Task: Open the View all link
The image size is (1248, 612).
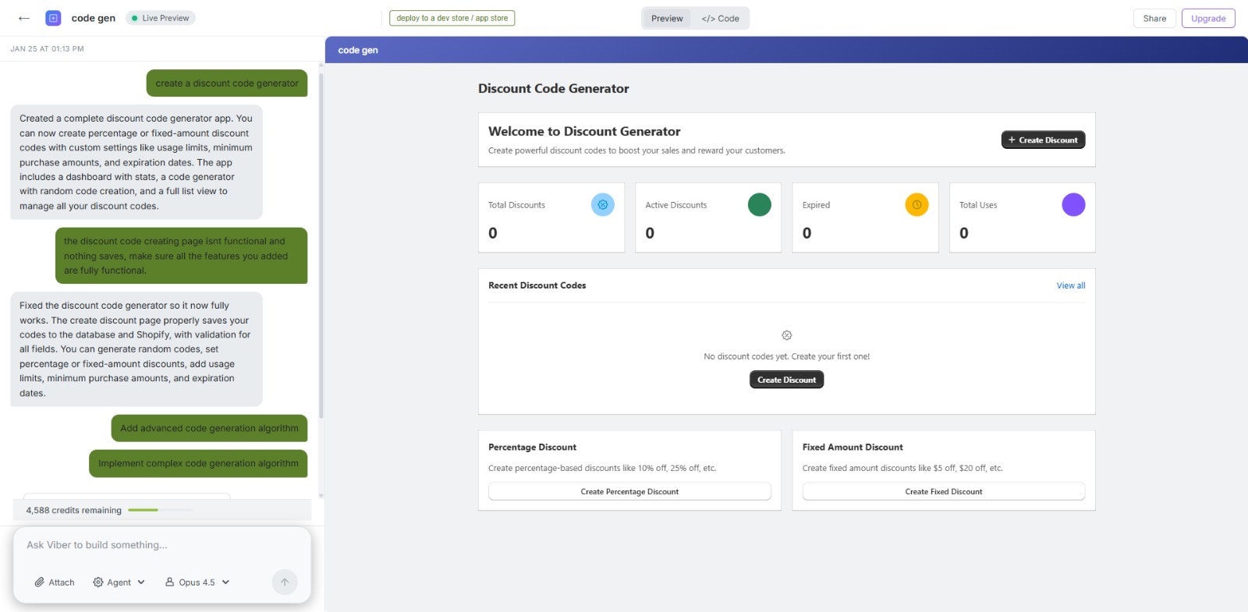Action: coord(1070,285)
